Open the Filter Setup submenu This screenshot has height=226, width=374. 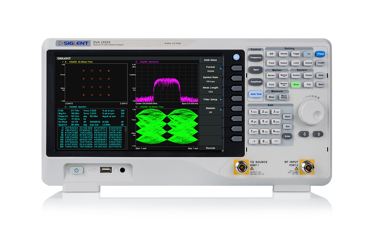click(x=210, y=99)
